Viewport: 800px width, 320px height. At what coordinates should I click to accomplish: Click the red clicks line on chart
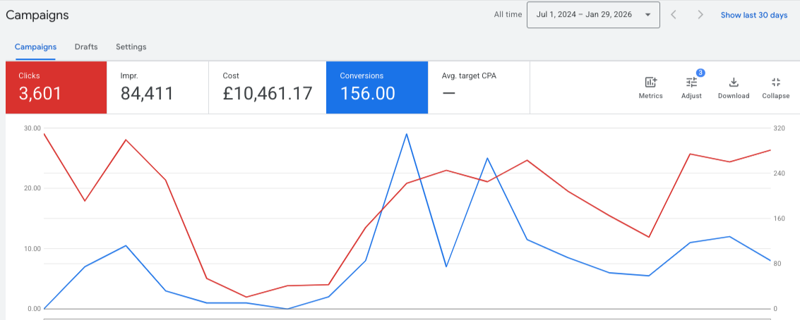click(x=126, y=140)
